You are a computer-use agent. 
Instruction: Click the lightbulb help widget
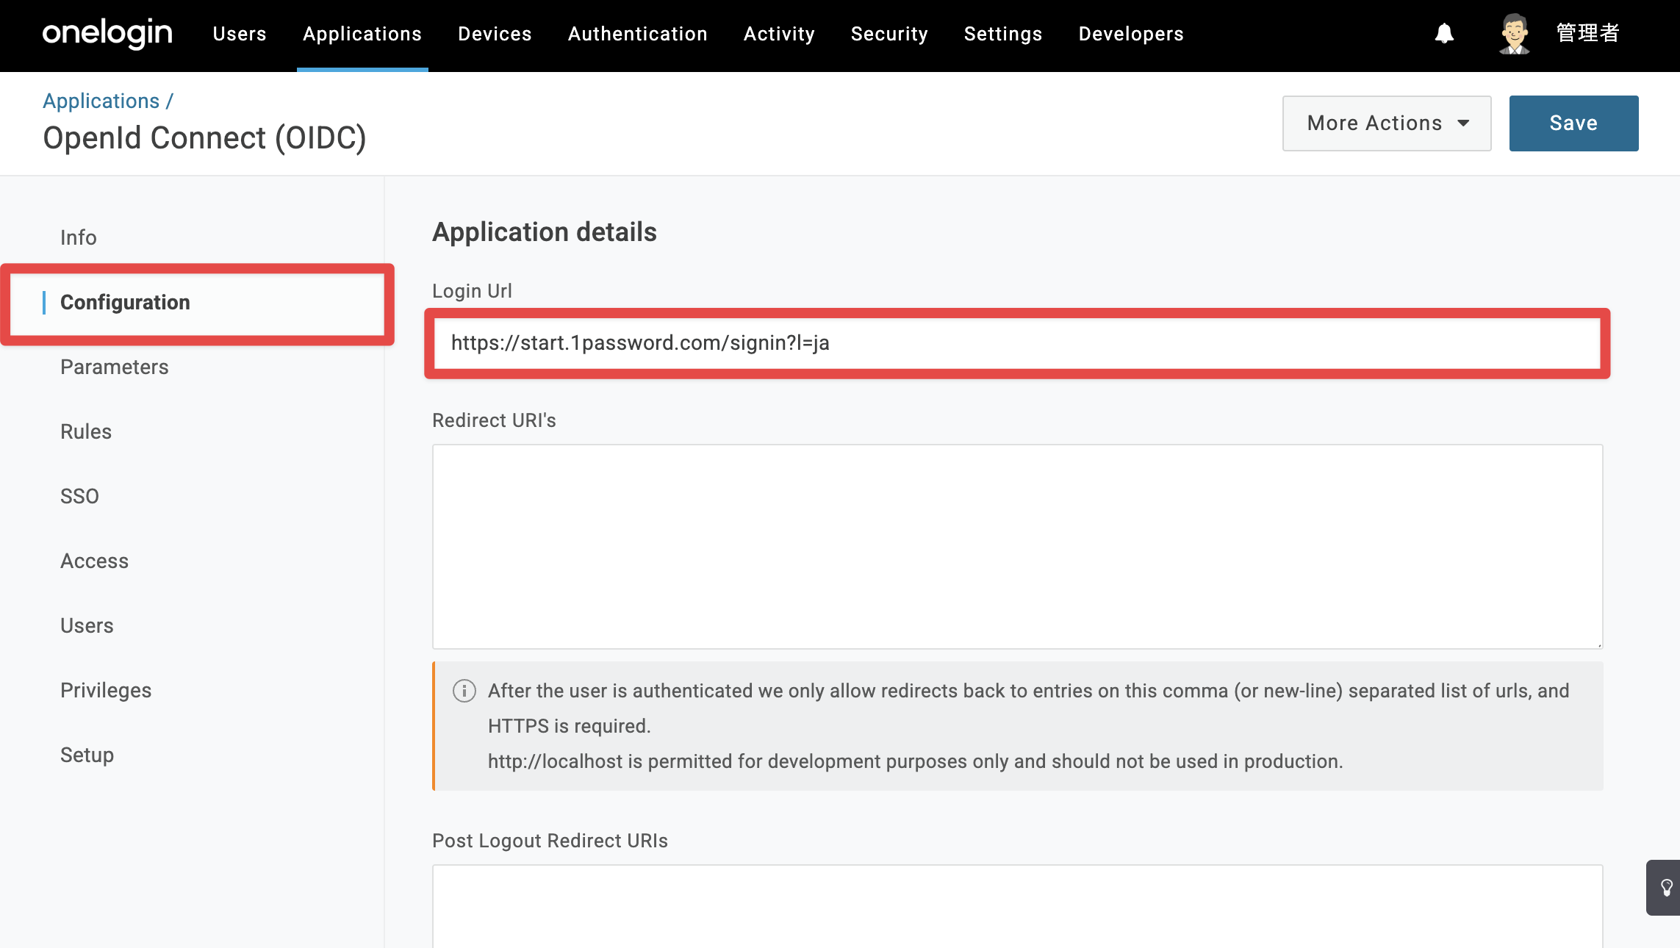coord(1665,888)
